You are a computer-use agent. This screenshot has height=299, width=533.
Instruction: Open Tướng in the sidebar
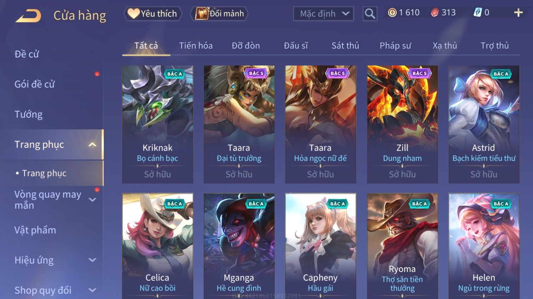pyautogui.click(x=29, y=115)
